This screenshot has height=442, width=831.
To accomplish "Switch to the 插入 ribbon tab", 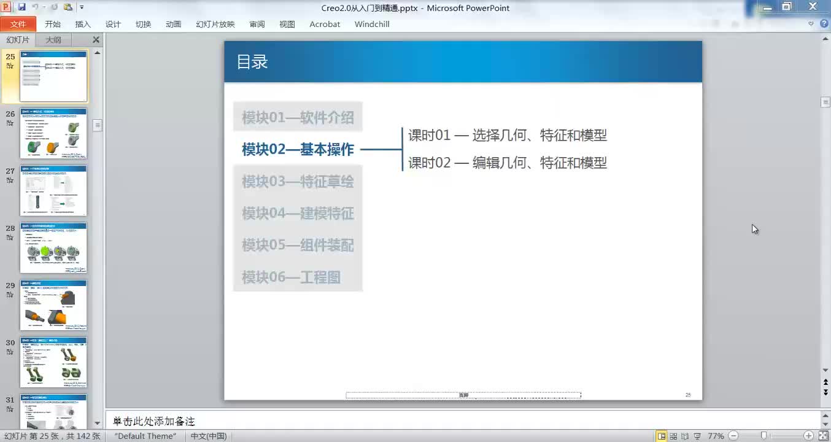I will 83,25.
